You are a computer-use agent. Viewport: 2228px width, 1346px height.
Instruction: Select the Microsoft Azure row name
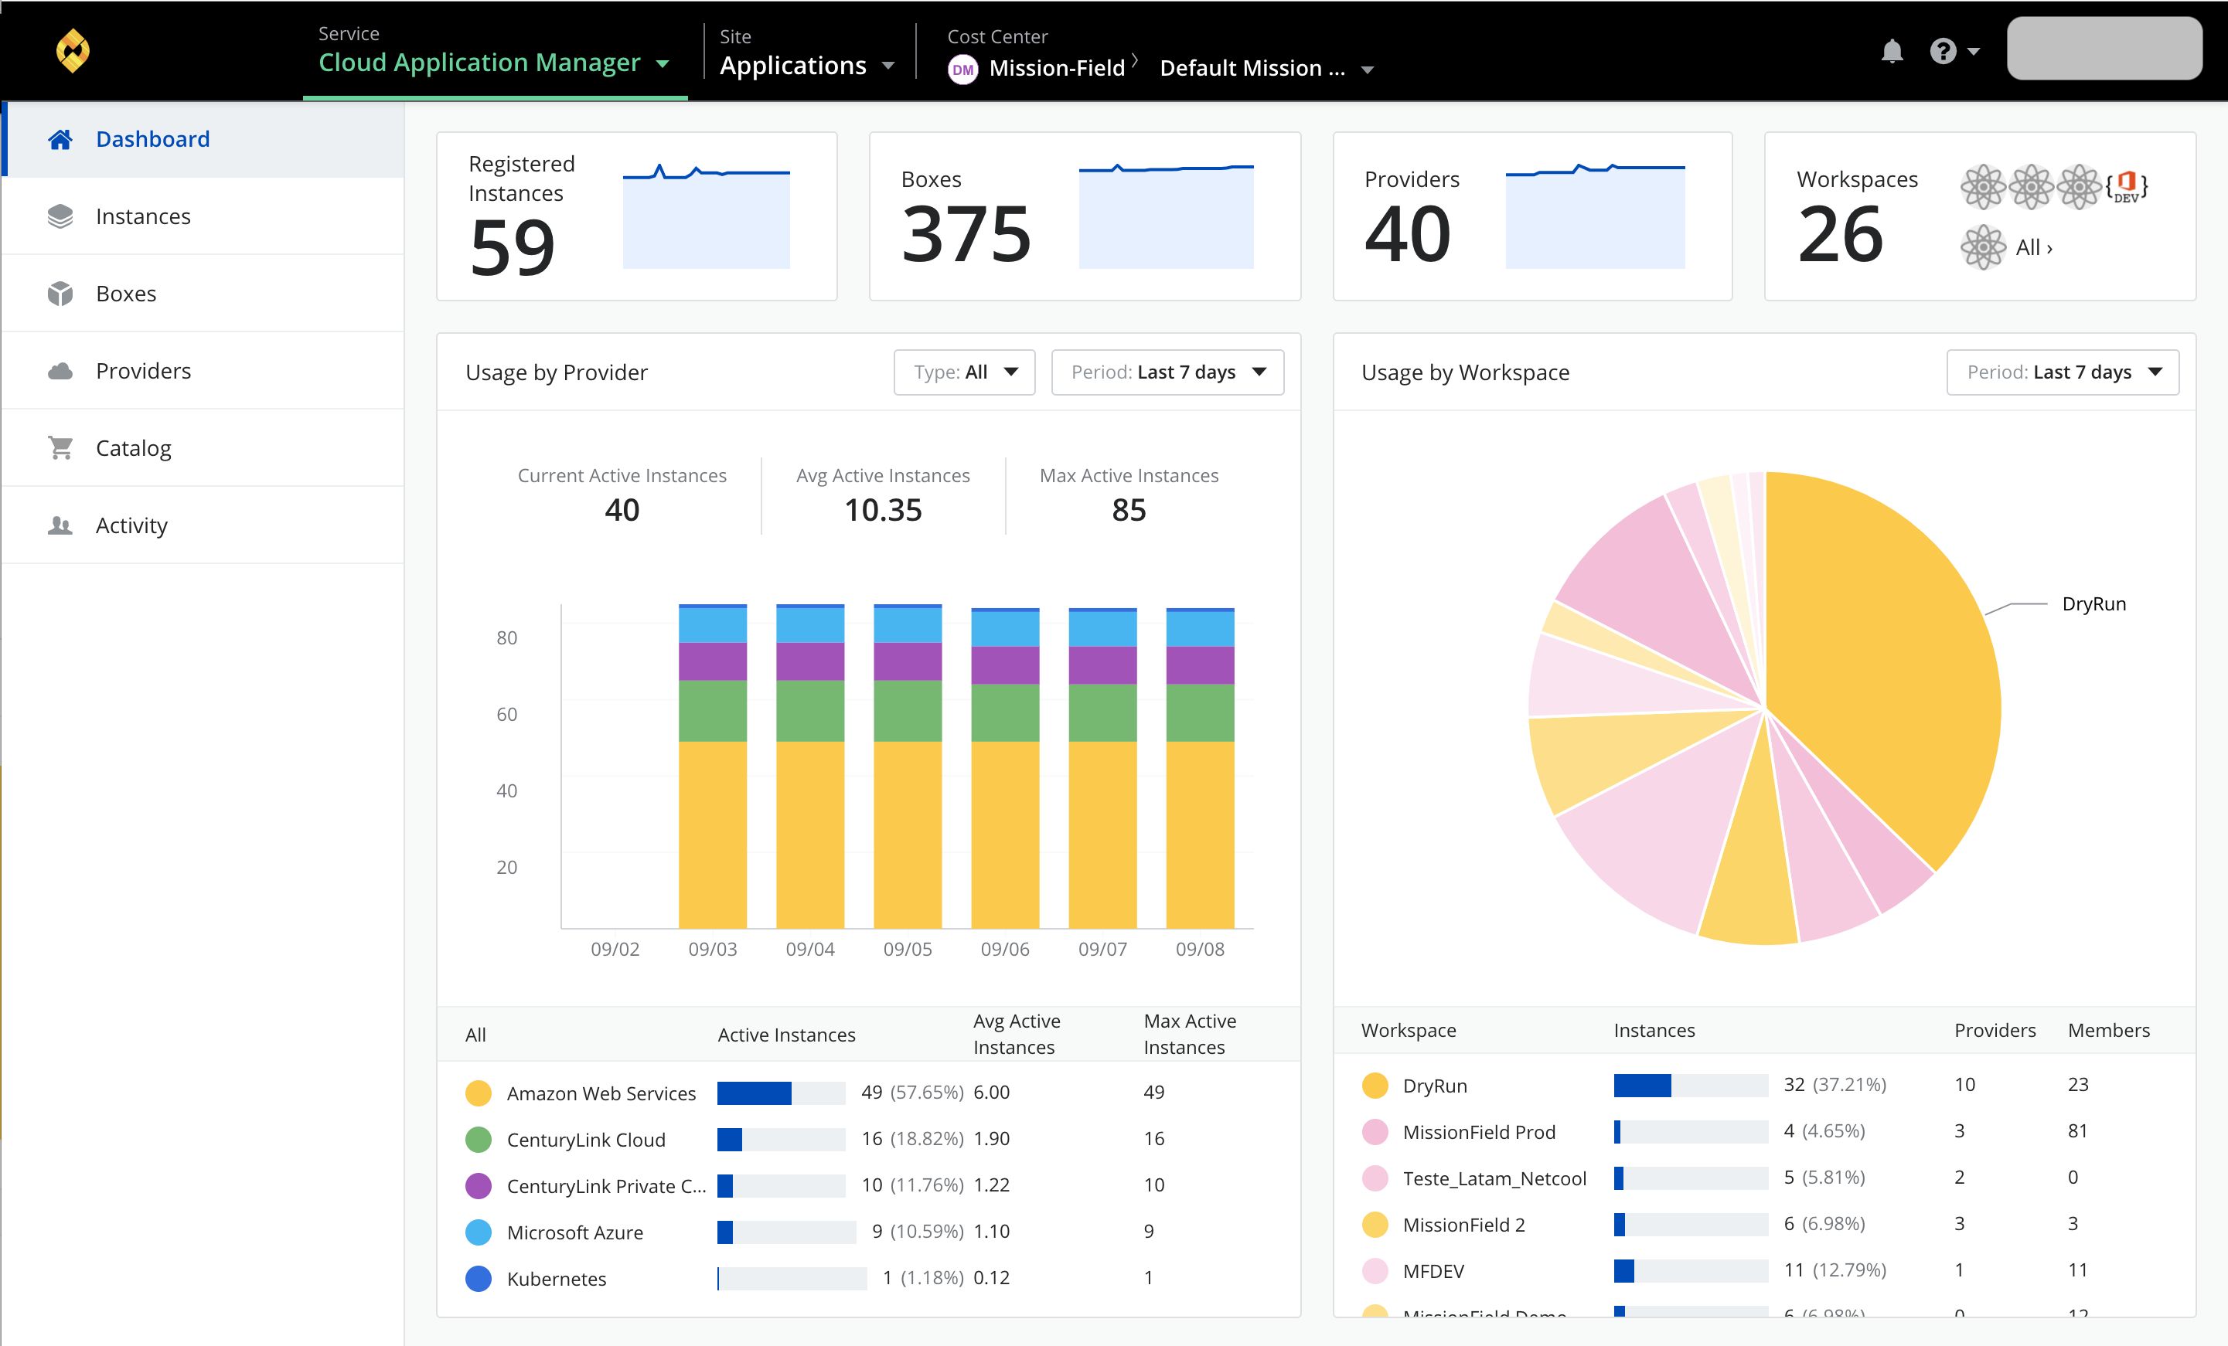[x=575, y=1232]
